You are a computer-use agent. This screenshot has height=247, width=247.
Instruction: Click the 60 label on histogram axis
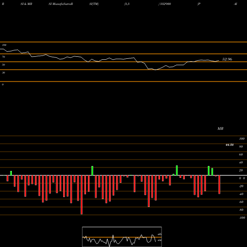241,155
